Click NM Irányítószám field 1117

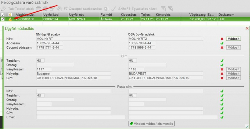click(44, 69)
